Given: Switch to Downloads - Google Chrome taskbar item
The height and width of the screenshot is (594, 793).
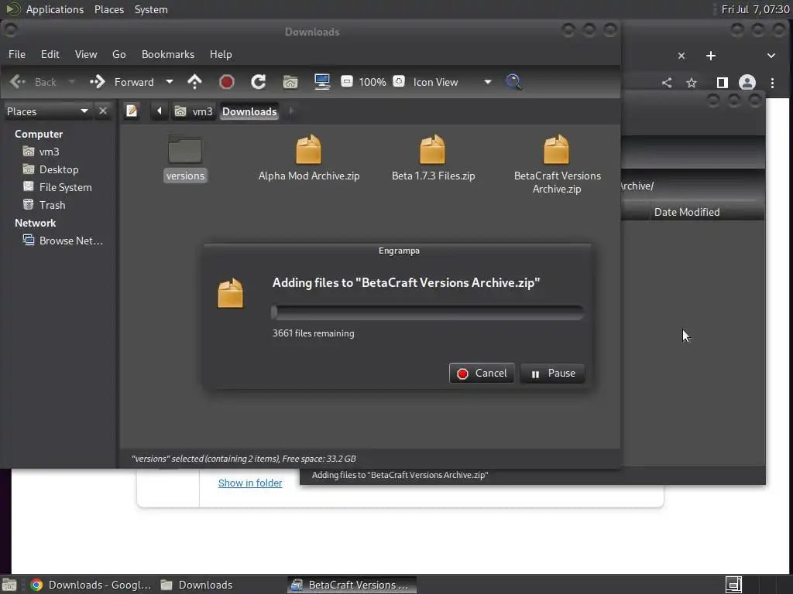Looking at the screenshot, I should coord(91,585).
